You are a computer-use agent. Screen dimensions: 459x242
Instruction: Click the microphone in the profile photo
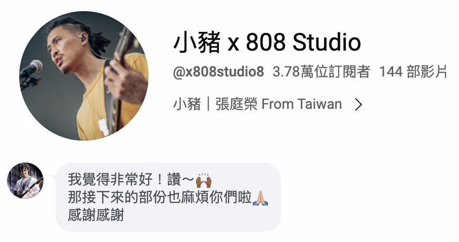pos(32,69)
